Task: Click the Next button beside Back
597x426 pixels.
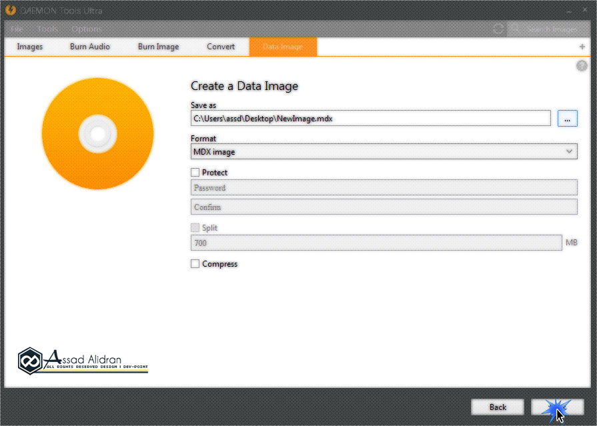Action: coord(558,407)
